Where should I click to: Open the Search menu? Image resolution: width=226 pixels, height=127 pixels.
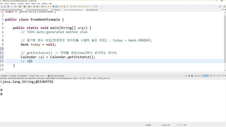pos(27,4)
